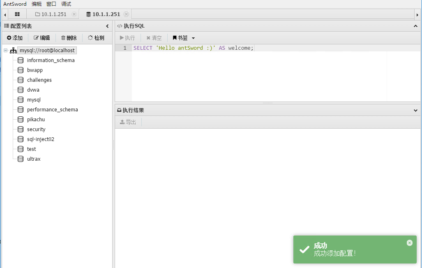Image resolution: width=422 pixels, height=268 pixels.
Task: Click the mysql database icon
Action: tap(21, 100)
